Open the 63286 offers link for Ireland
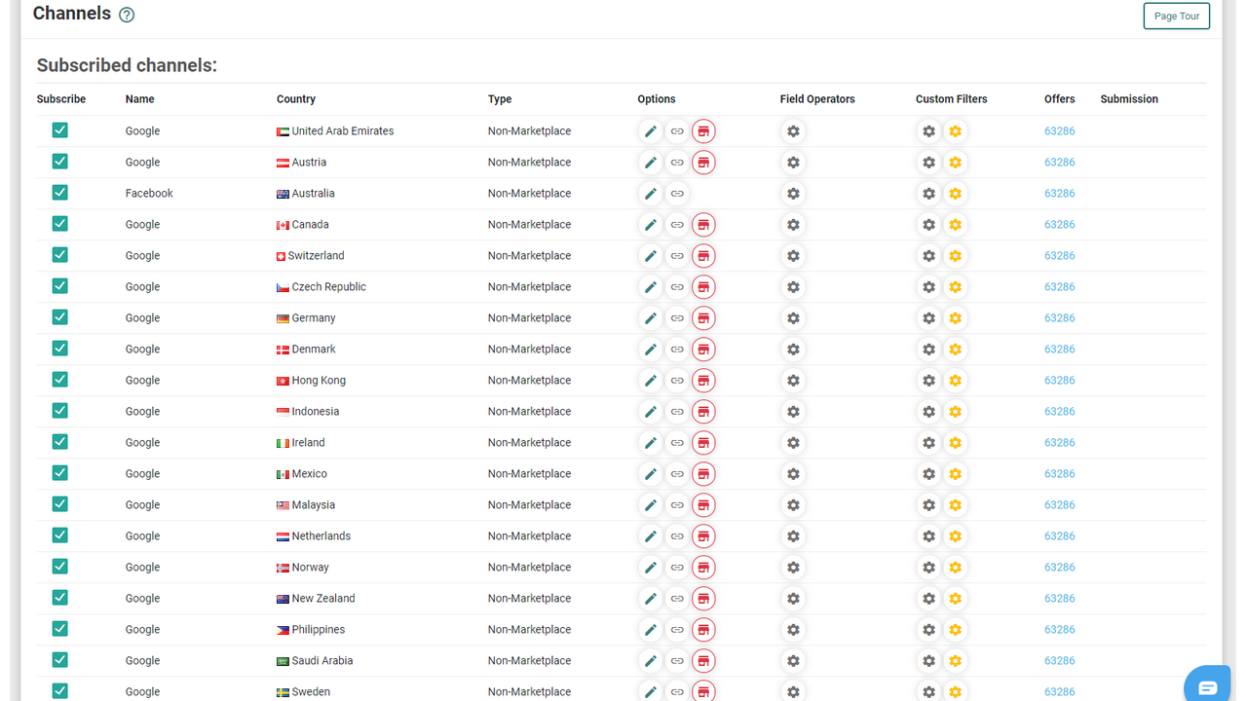 coord(1060,442)
